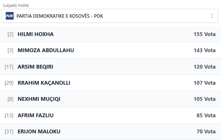
Task: Select candidate Hilmi Hoxha
Action: (36, 34)
